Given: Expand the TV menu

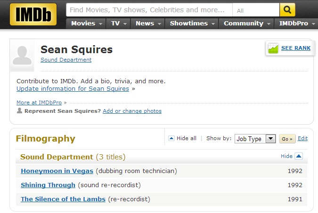Looking at the screenshot, I should (118, 24).
